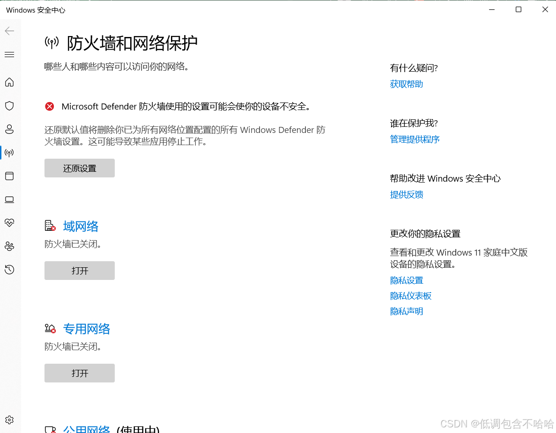Click 打开 button under 专用网络

click(x=80, y=373)
